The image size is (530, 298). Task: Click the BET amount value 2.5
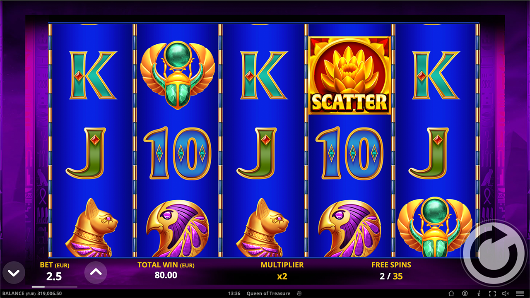[x=54, y=276]
